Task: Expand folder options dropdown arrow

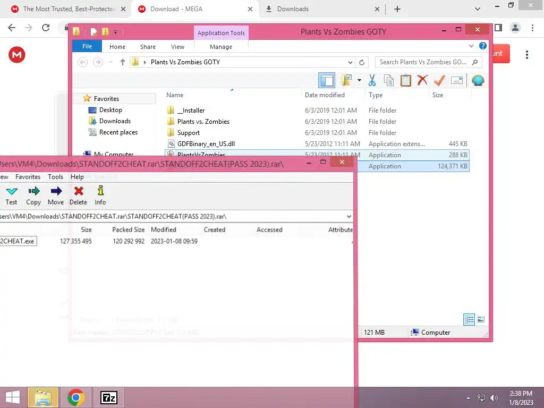Action: point(360,80)
